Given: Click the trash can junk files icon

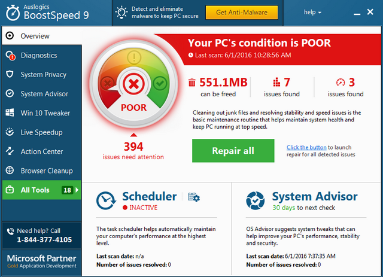Looking at the screenshot, I should [192, 83].
